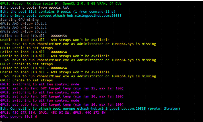Click the 'GPU2: AMD driver 19.1.1' line
Screen dimensions: 203x122
point(24,28)
